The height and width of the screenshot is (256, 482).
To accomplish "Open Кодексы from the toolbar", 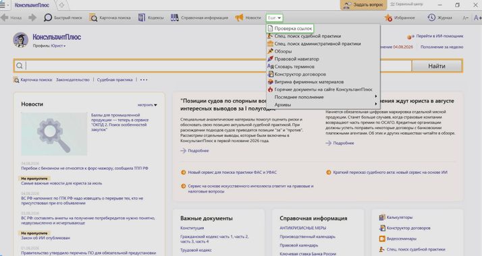I will tap(151, 18).
